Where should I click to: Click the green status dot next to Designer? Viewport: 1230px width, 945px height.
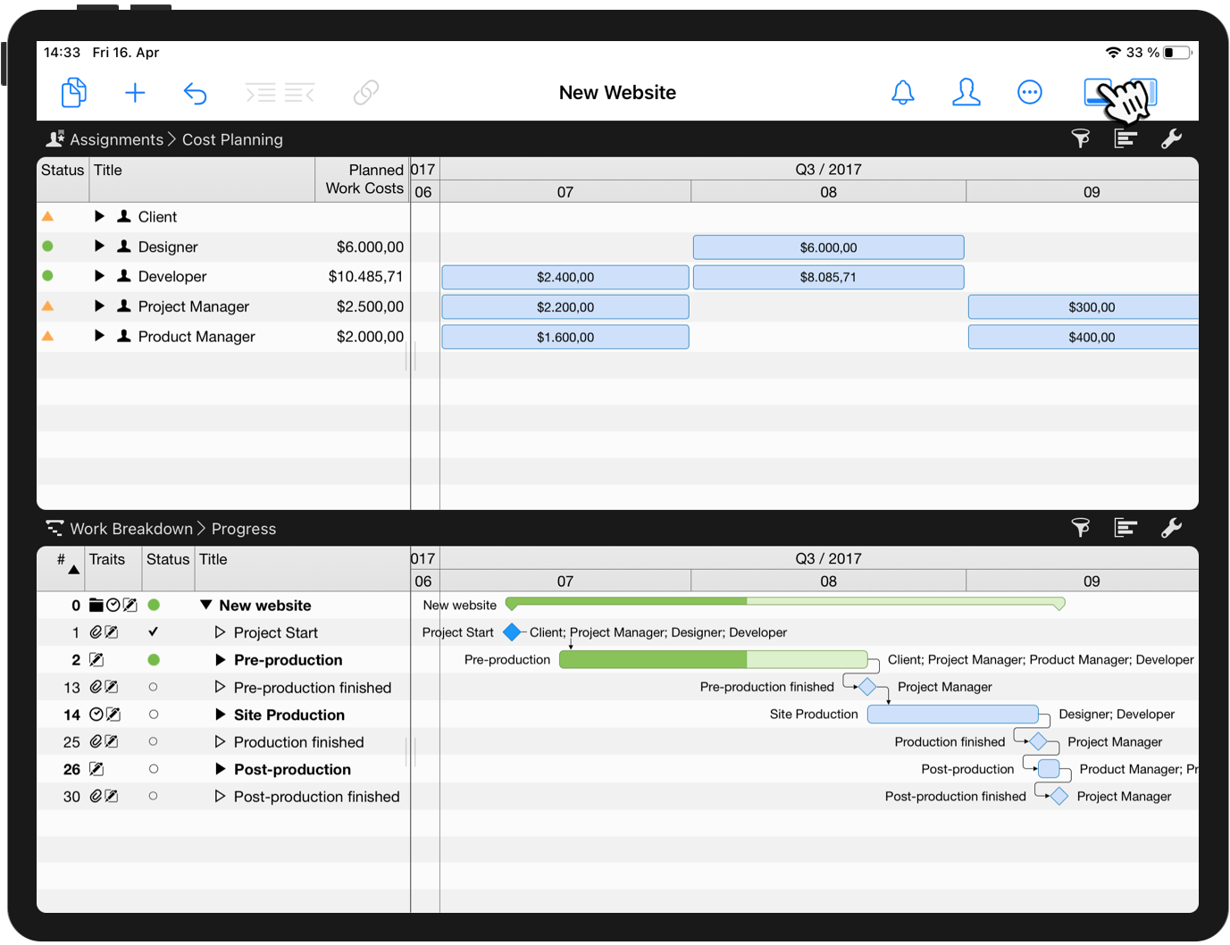(x=47, y=247)
